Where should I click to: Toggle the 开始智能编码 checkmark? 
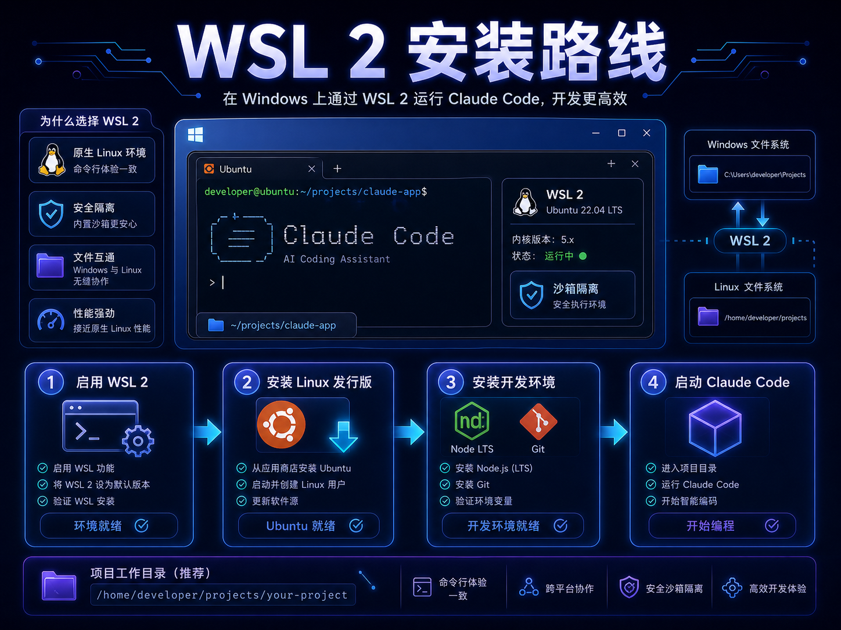tap(651, 501)
